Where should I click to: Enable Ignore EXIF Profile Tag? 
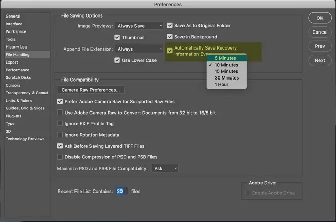click(x=60, y=124)
